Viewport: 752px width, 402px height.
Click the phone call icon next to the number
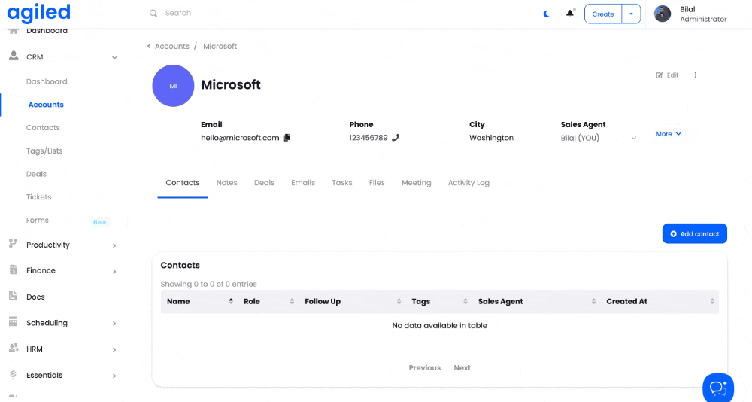click(x=396, y=138)
